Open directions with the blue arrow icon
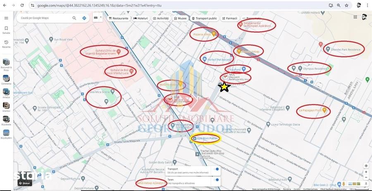Image resolution: width=372 pixels, height=191 pixels. pos(84,18)
